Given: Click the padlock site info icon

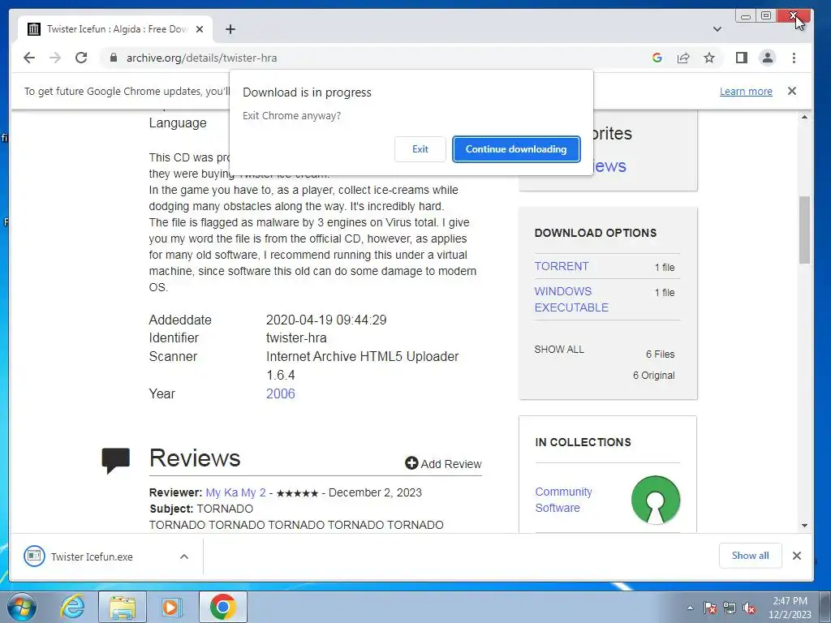Looking at the screenshot, I should pyautogui.click(x=114, y=58).
